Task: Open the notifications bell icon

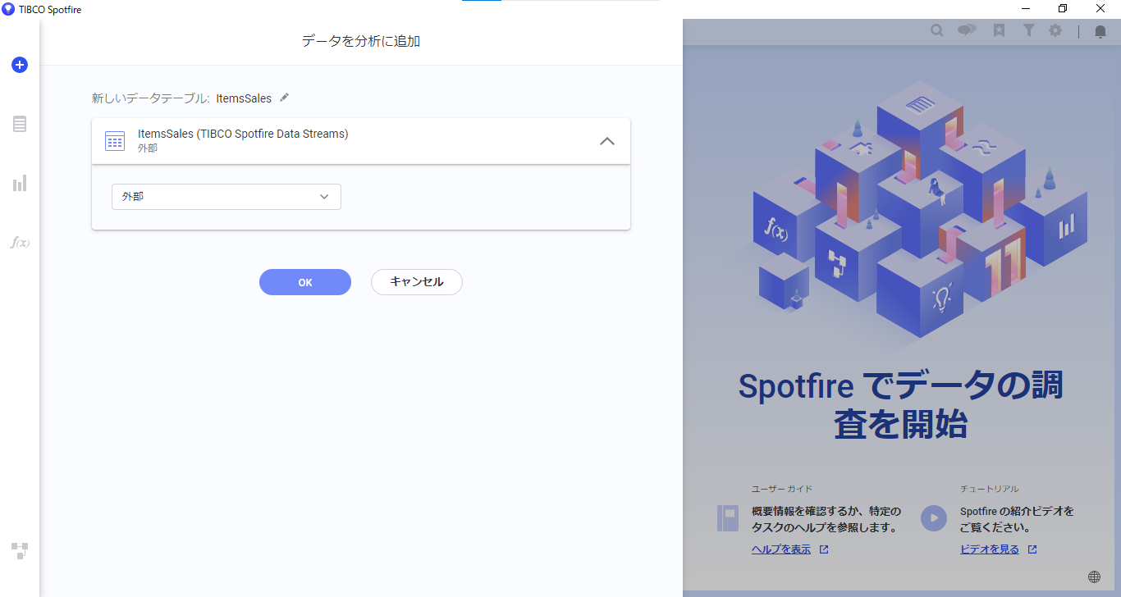Action: (1100, 31)
